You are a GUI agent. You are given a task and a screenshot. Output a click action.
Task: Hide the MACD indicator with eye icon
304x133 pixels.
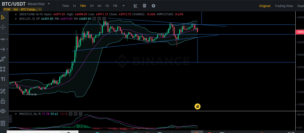coord(71,114)
